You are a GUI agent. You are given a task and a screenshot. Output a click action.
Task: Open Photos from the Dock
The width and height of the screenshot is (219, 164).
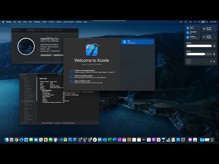pyautogui.click(x=46, y=140)
